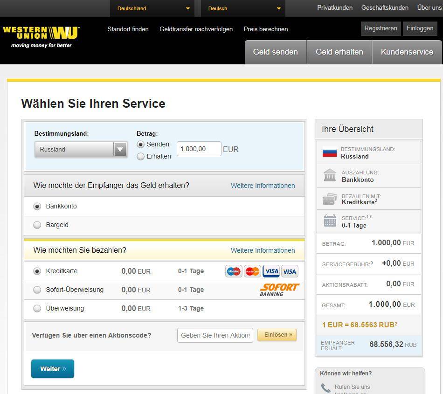Switch to the Geld erhalten tab
This screenshot has height=394, width=443.
339,52
